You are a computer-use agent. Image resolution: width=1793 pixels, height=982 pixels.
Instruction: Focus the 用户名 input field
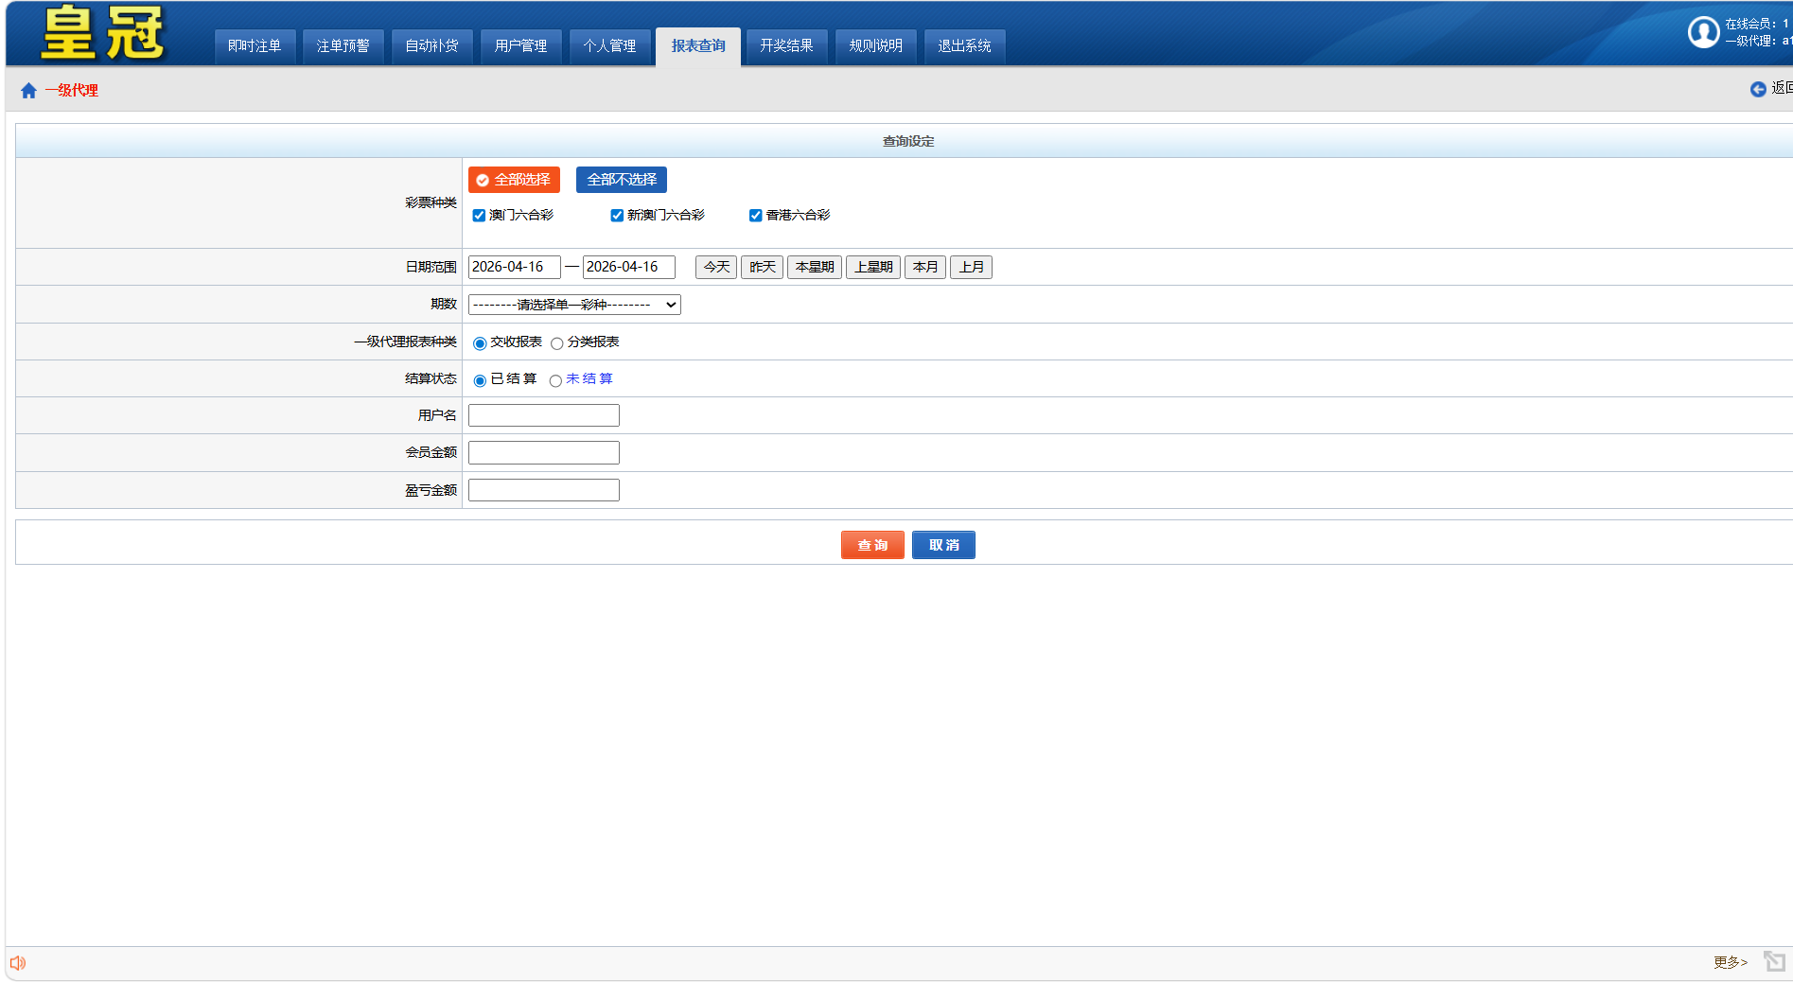543,415
